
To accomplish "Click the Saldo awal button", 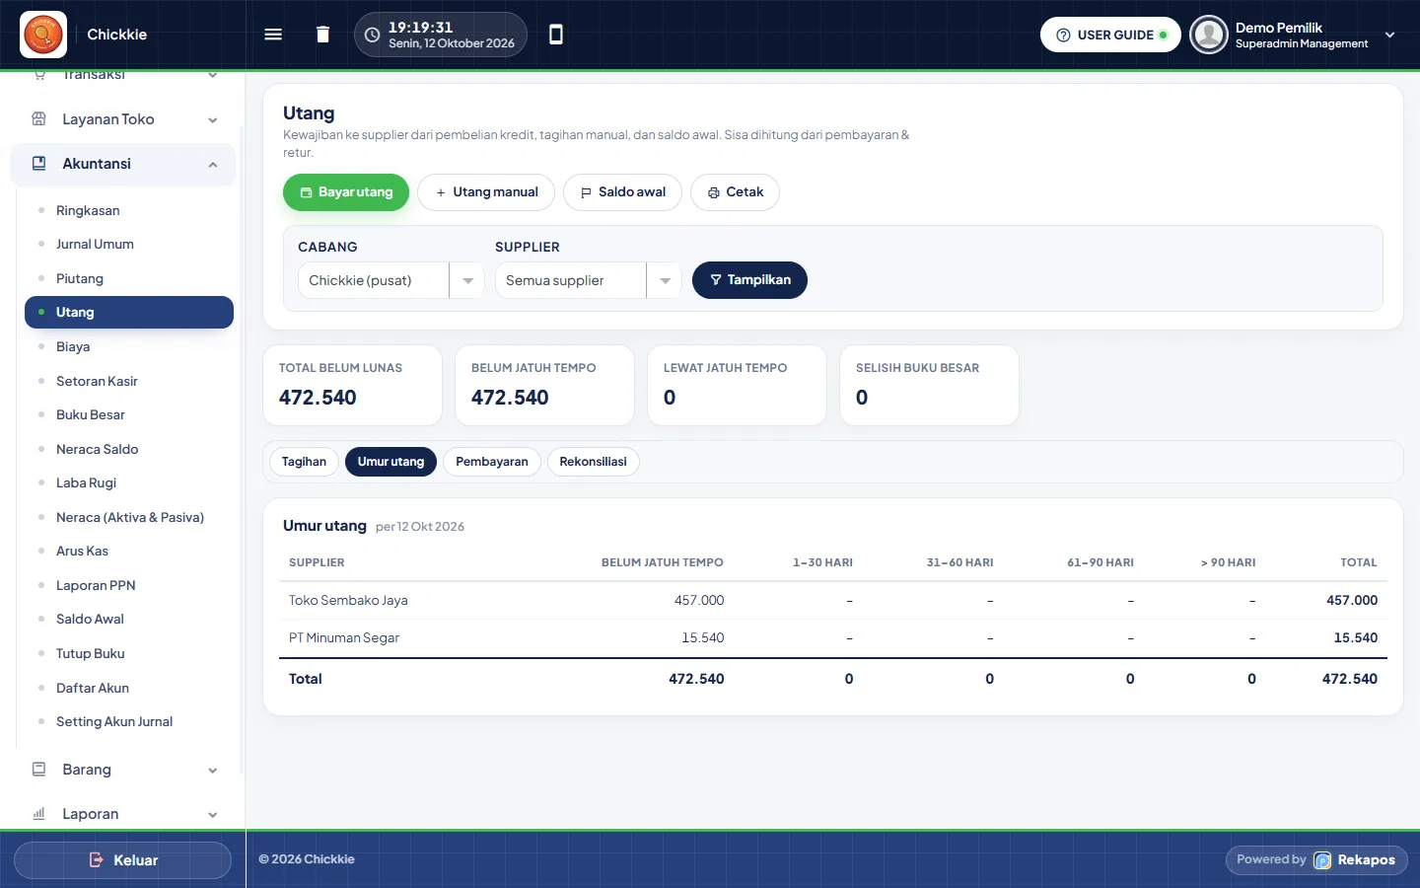I will (622, 192).
